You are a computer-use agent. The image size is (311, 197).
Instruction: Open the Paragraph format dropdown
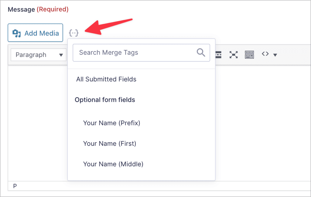(x=39, y=55)
